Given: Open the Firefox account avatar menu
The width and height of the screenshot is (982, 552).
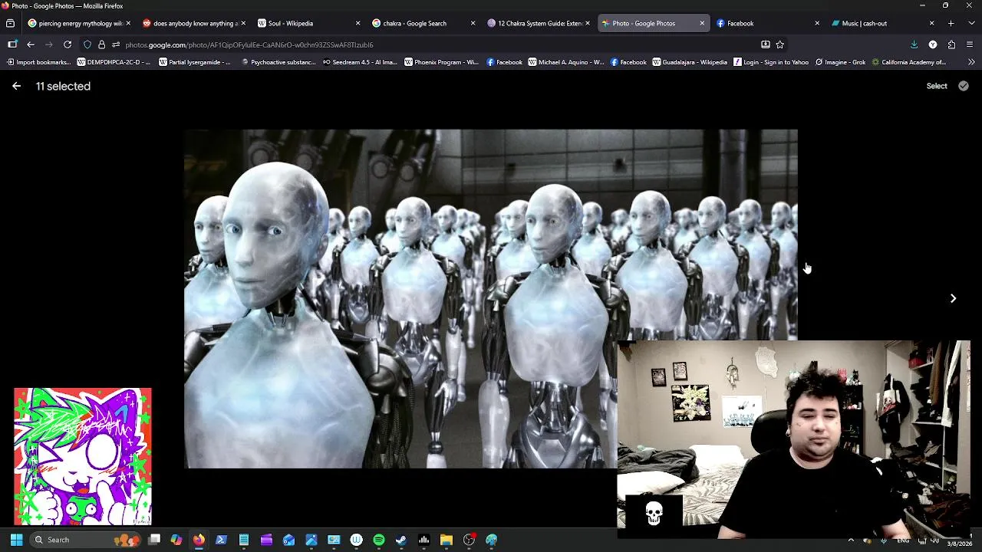Looking at the screenshot, I should (933, 44).
